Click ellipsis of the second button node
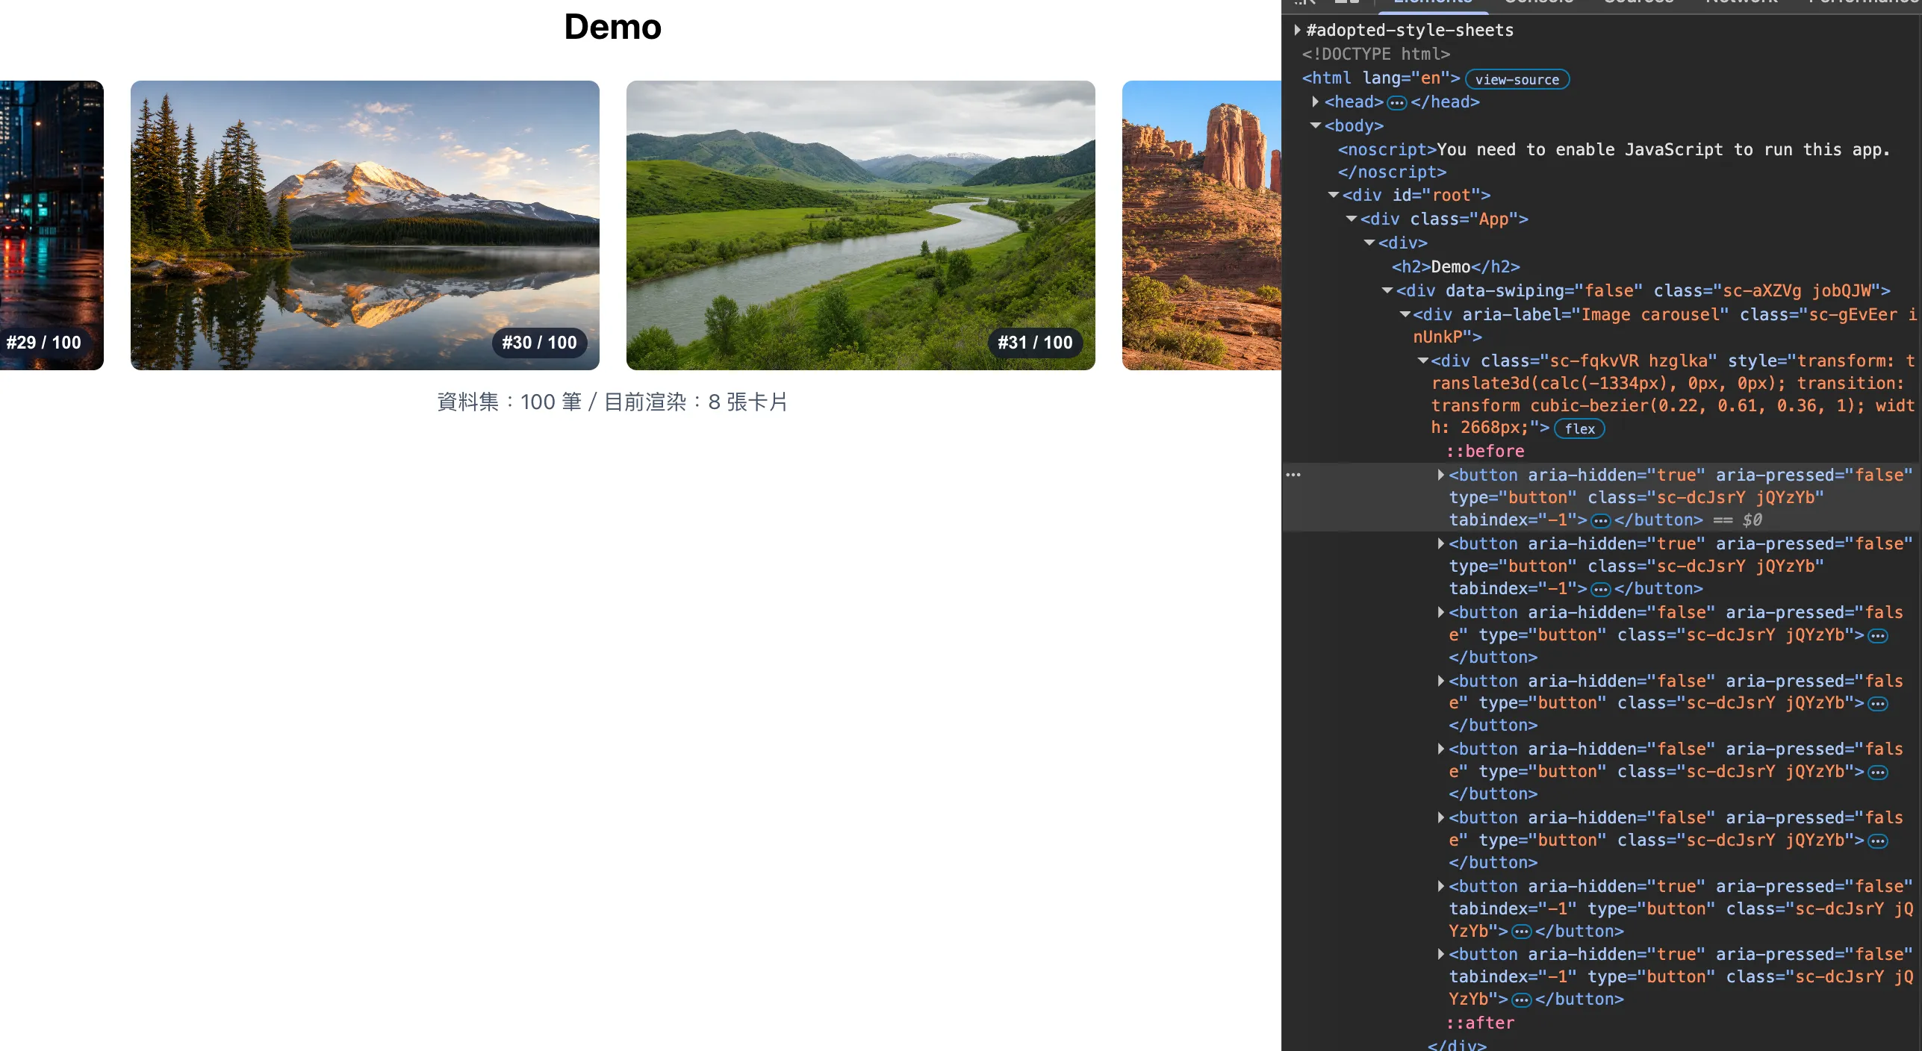Viewport: 1922px width, 1051px height. point(1600,589)
